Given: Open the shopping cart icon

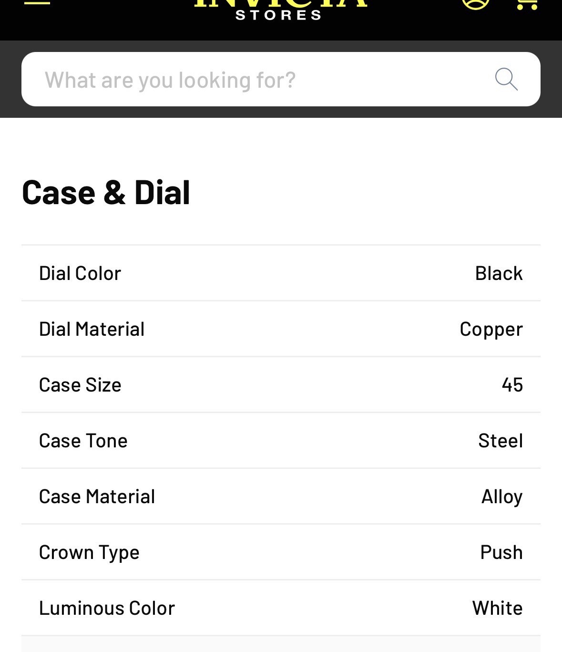Looking at the screenshot, I should pos(527,3).
